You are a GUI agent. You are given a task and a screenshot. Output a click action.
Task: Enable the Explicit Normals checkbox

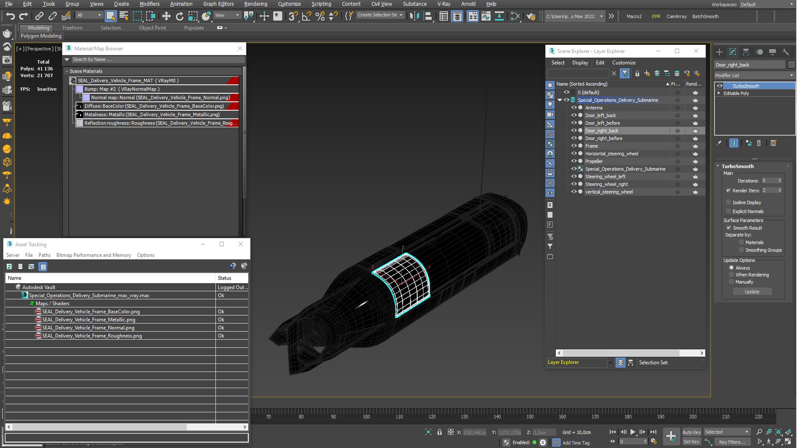click(x=728, y=211)
